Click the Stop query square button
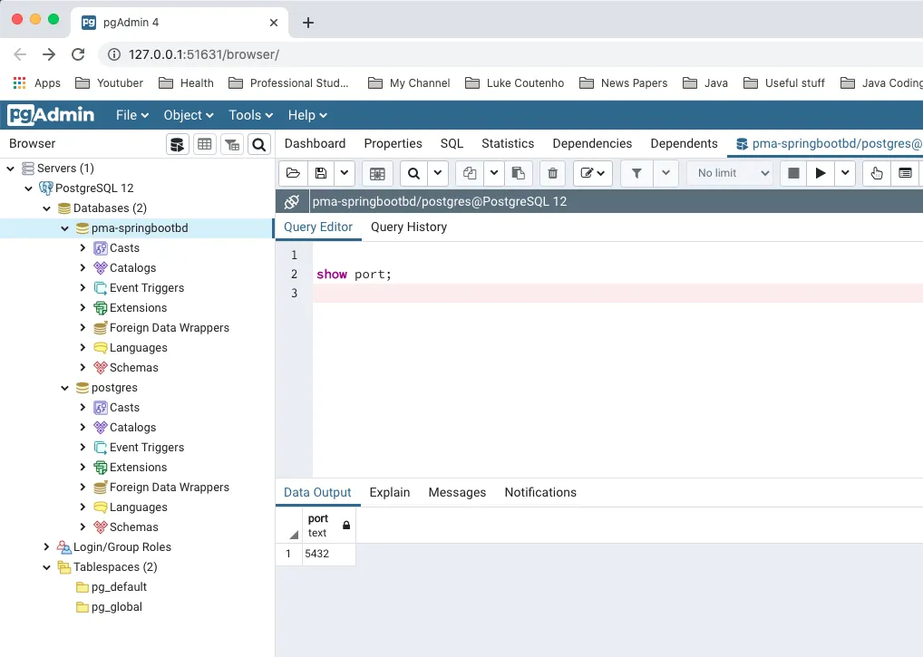This screenshot has width=923, height=657. [793, 173]
